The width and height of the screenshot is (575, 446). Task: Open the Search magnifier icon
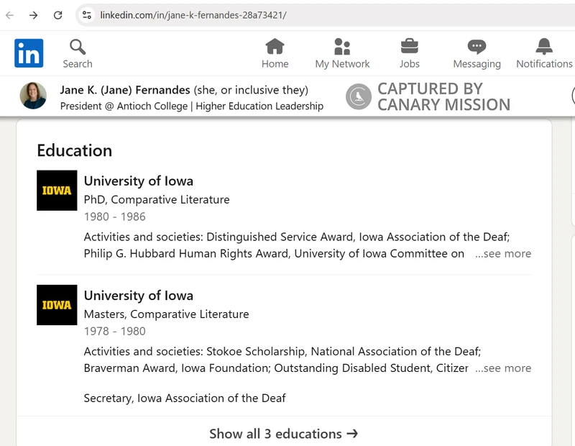(78, 47)
